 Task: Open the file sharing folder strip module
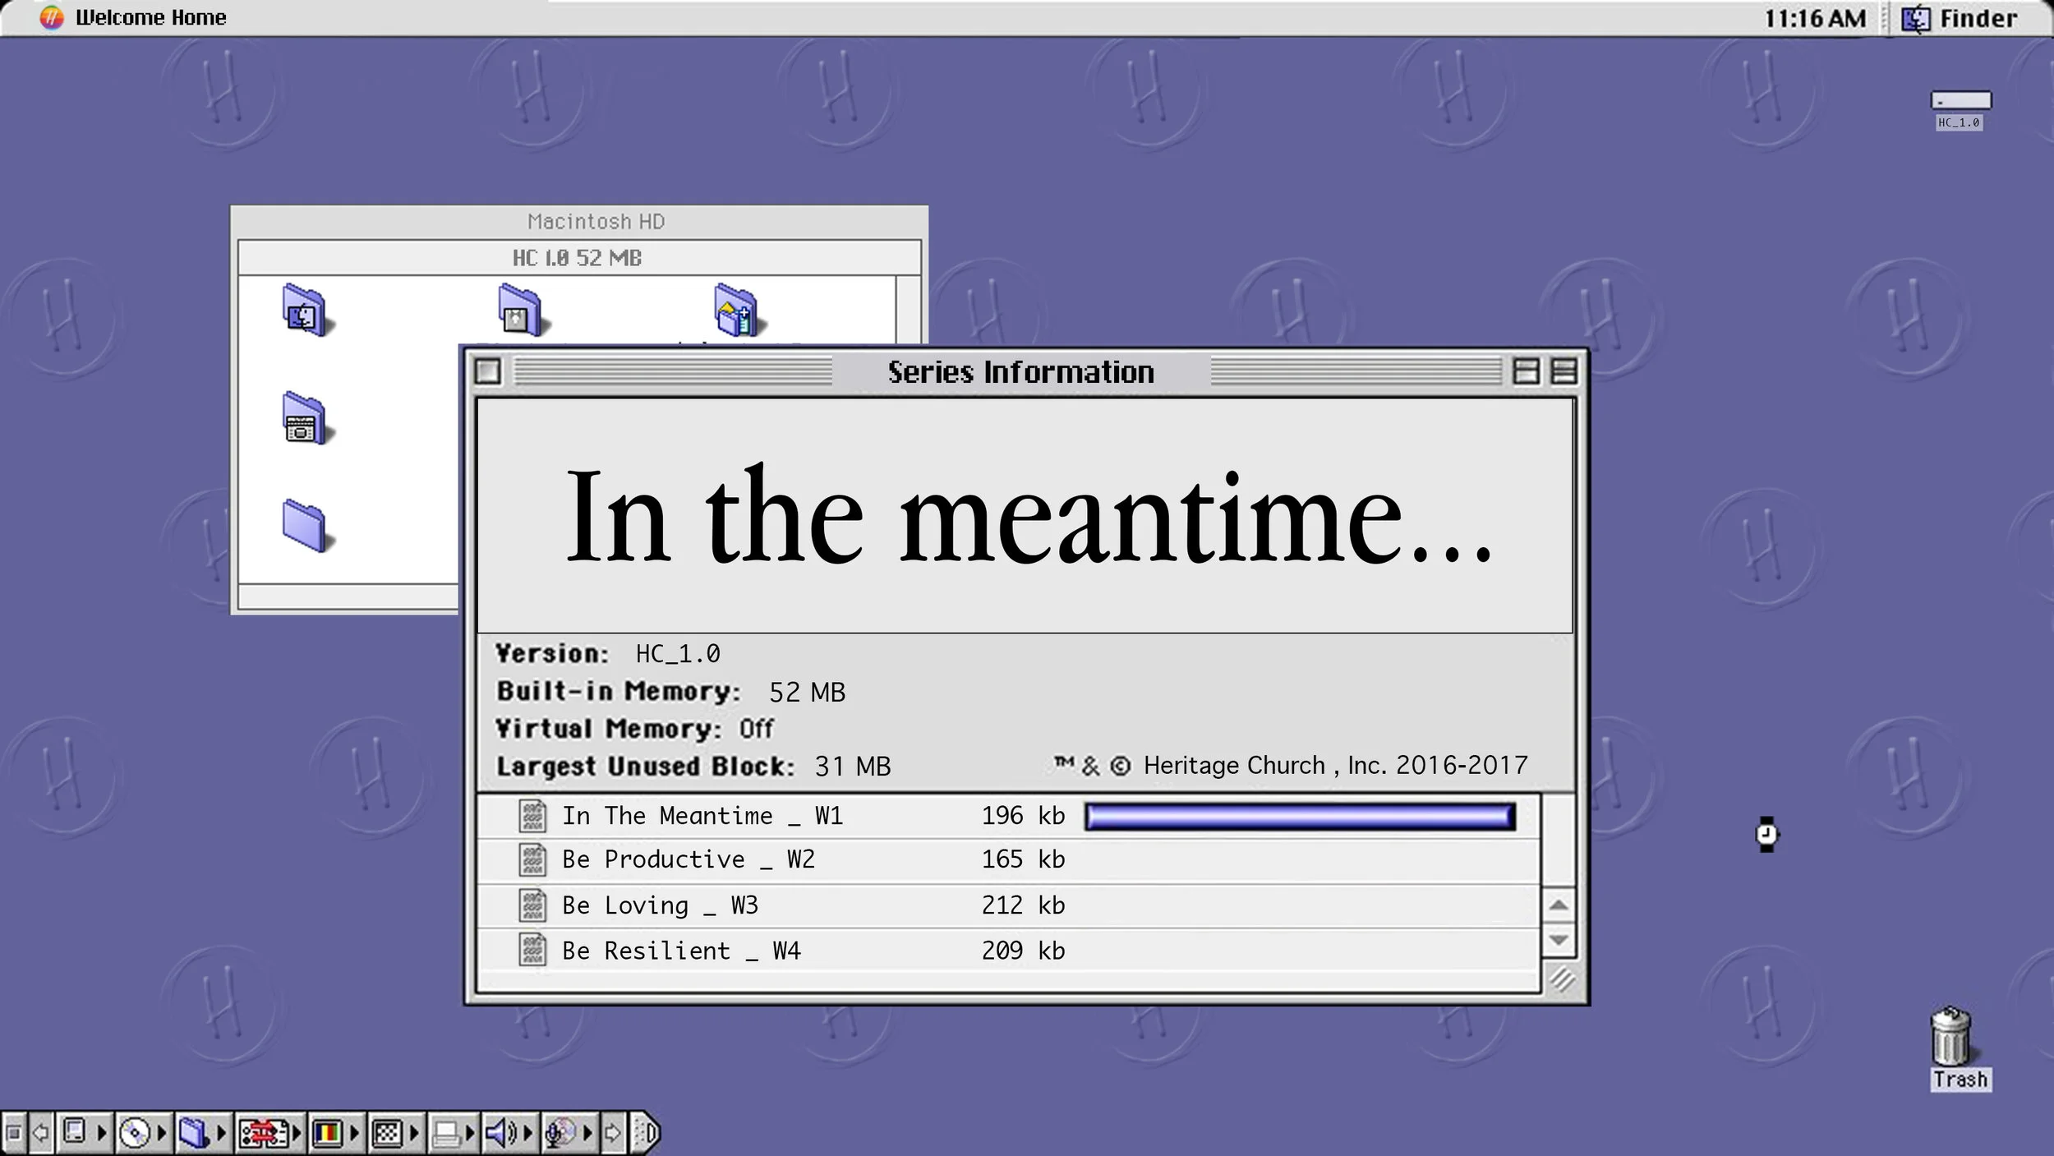[194, 1133]
